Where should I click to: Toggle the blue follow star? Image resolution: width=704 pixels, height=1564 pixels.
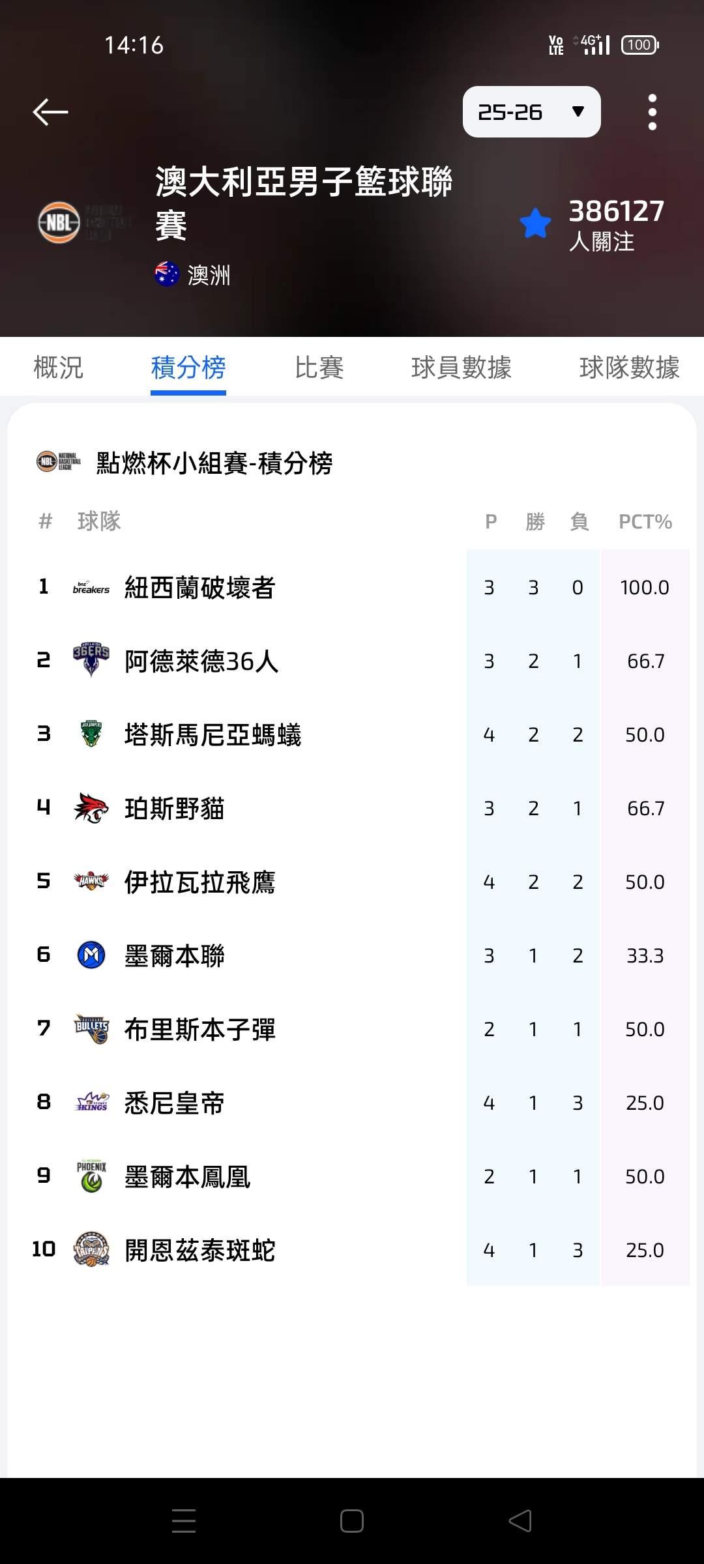(535, 224)
